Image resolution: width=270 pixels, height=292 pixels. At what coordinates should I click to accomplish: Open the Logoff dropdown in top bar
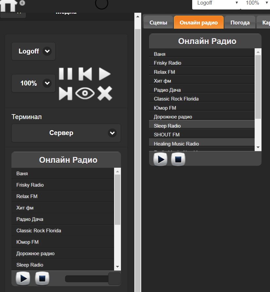[x=217, y=3]
